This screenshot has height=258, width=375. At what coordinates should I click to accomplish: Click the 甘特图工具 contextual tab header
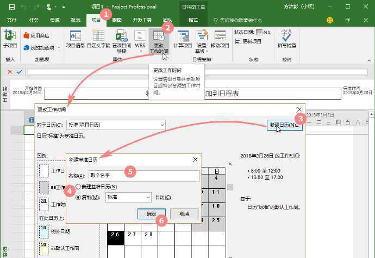click(193, 7)
